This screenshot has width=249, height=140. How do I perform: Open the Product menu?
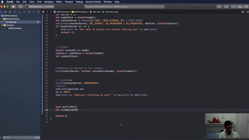69,2
